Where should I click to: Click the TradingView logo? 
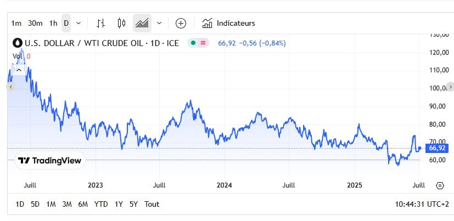[49, 161]
